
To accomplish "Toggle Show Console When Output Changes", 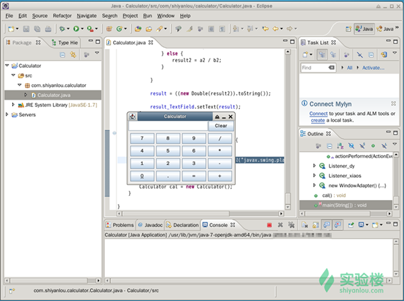I will click(x=327, y=225).
